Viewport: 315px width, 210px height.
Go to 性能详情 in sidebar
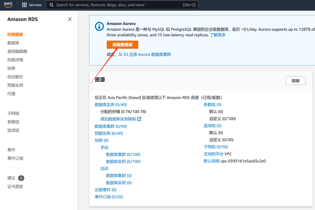(x=15, y=60)
